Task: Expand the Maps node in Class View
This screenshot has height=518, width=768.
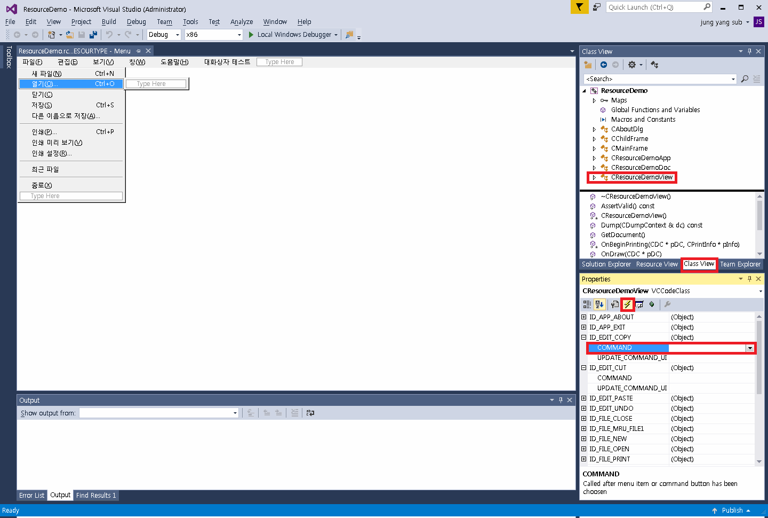Action: (594, 100)
